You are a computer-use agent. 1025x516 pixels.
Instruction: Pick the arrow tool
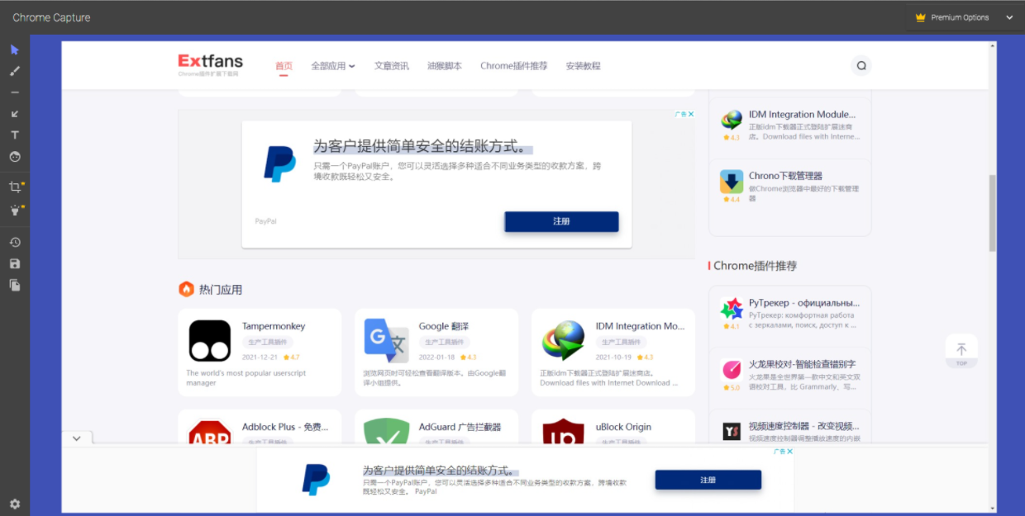(14, 114)
